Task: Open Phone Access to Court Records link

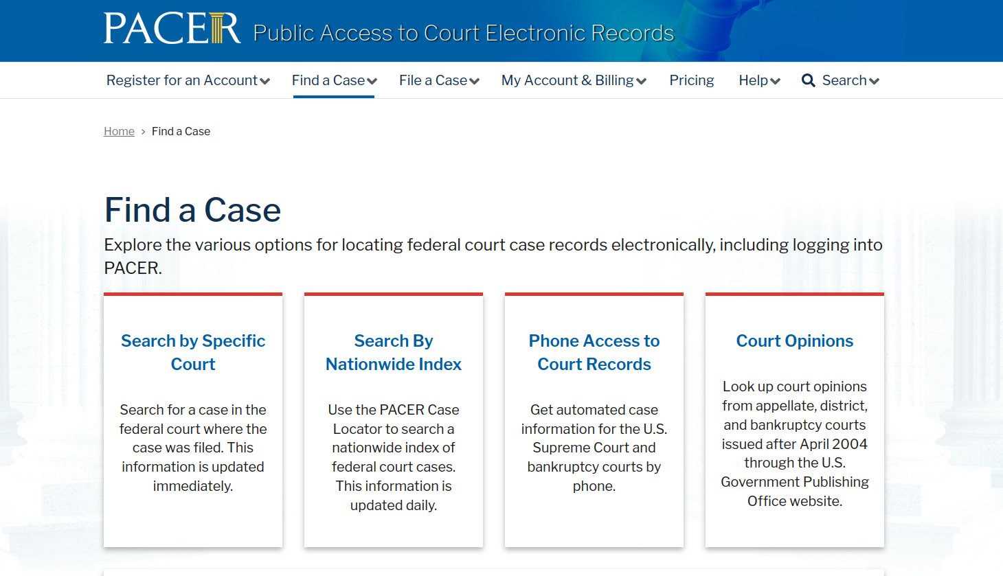Action: tap(594, 352)
